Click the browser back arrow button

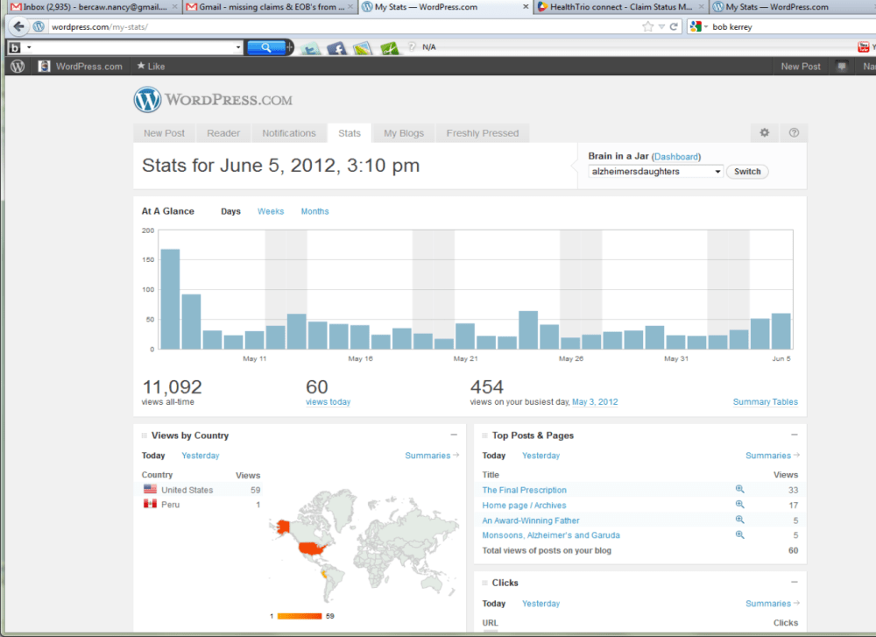[x=18, y=26]
